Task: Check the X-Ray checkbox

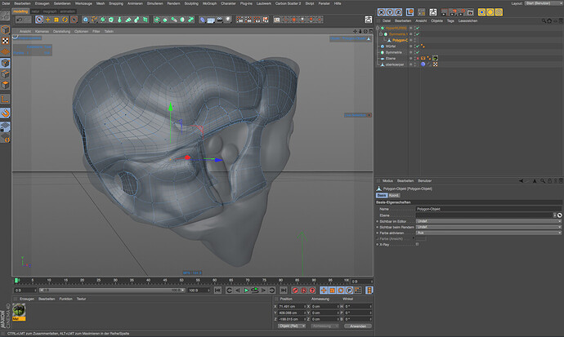Action: click(417, 245)
